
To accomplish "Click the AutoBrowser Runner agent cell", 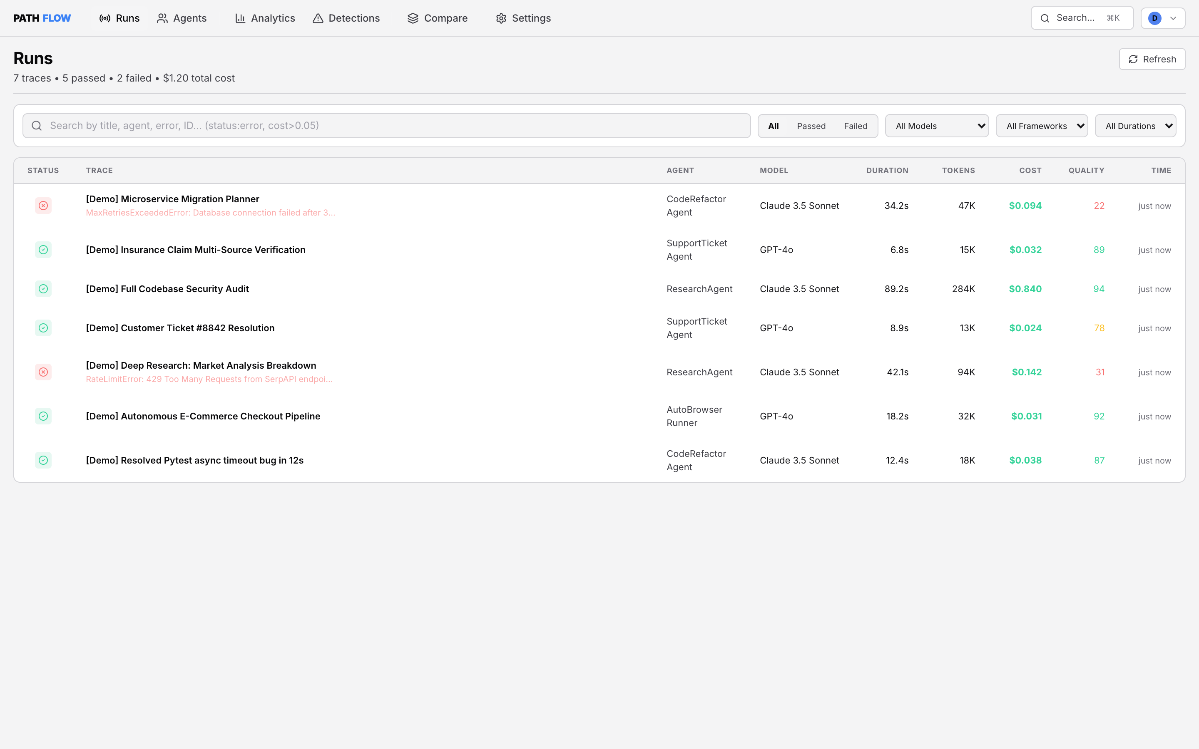I will tap(694, 416).
